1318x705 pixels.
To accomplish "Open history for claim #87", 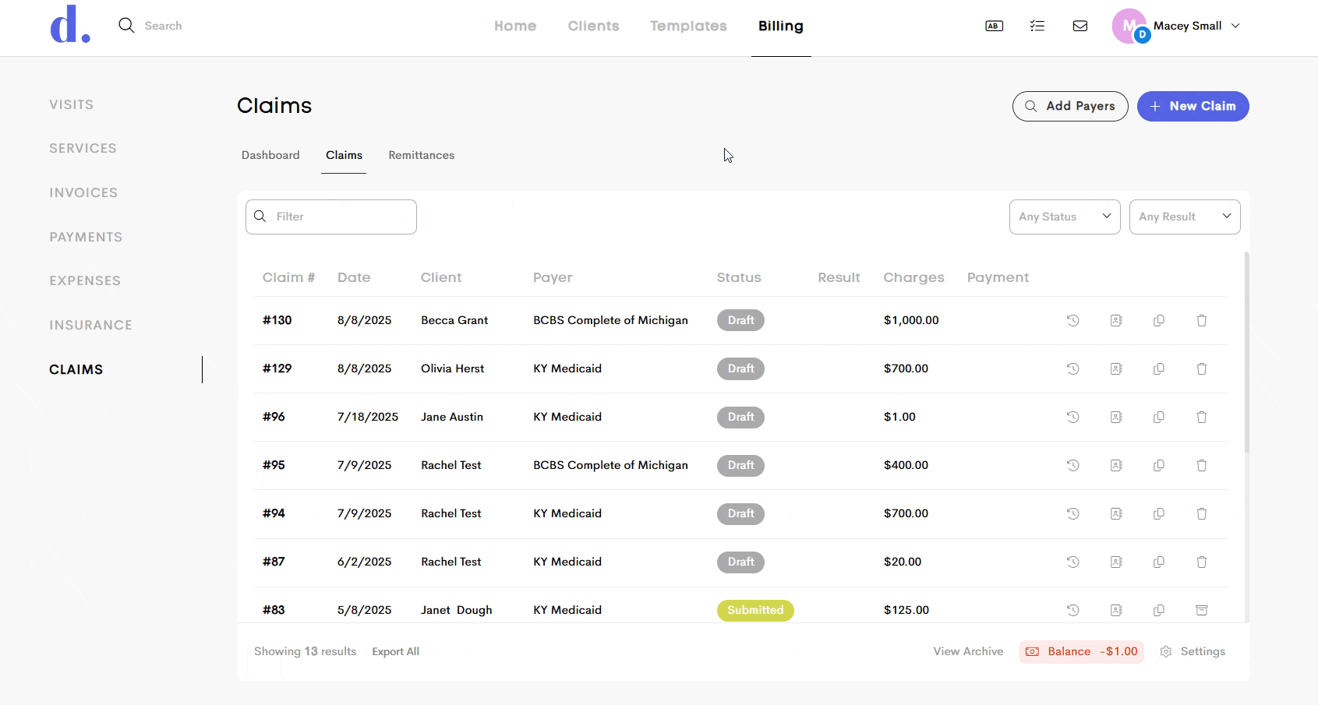I will click(x=1072, y=562).
